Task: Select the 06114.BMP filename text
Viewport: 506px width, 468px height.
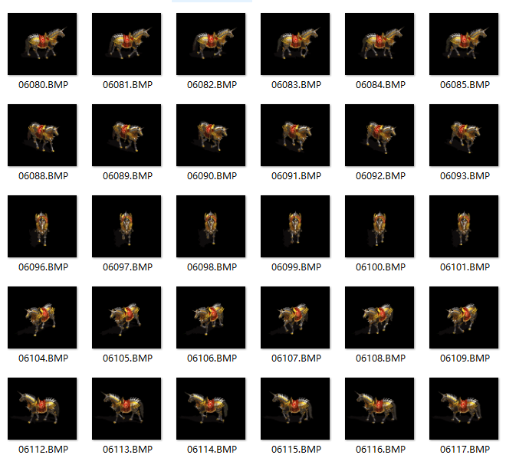Action: click(212, 450)
